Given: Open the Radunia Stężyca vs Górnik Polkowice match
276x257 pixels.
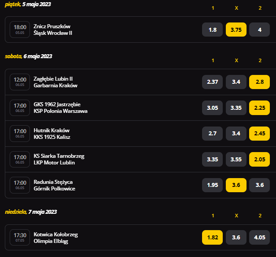Looking at the screenshot, I should tap(55, 185).
